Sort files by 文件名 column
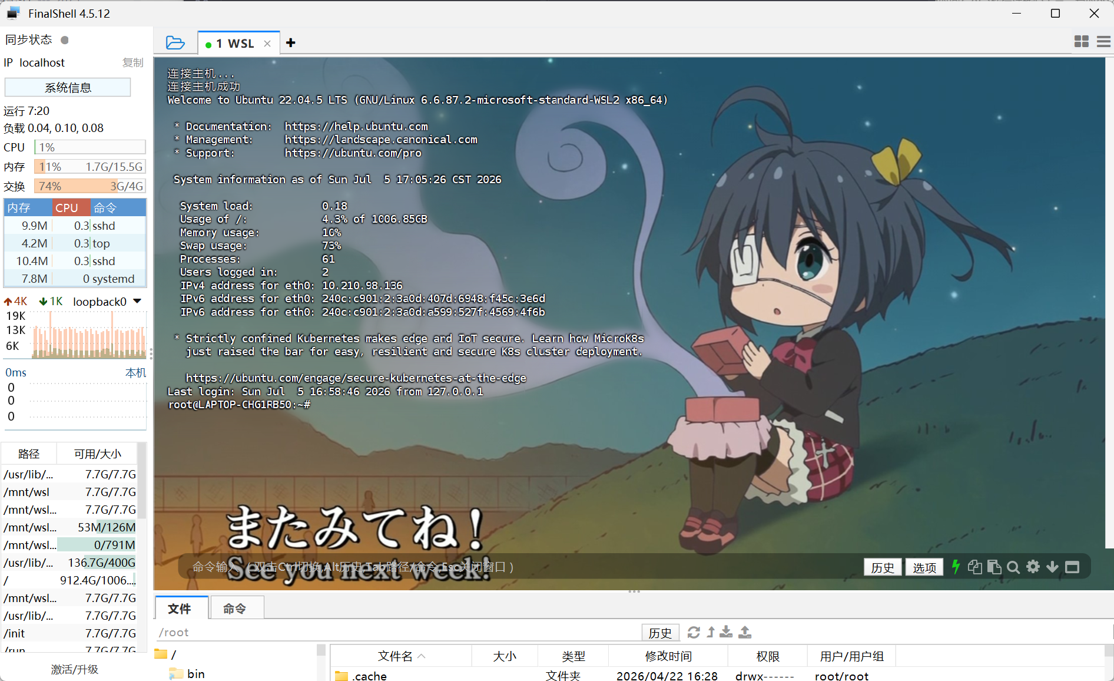The image size is (1114, 681). (402, 656)
